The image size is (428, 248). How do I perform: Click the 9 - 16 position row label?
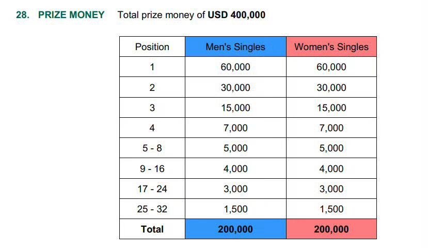tap(152, 168)
